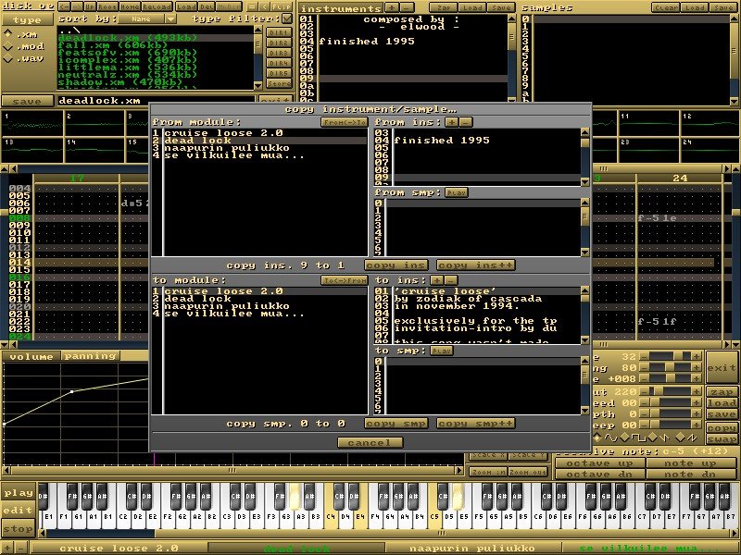Image resolution: width=741 pixels, height=555 pixels.
Task: Cancel the copy instrument dialog
Action: [x=372, y=442]
